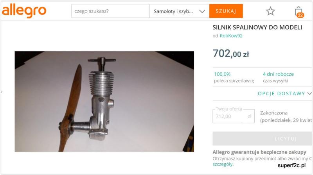Open the shopping cart icon
Screen dimensions: 313x175
299,12
